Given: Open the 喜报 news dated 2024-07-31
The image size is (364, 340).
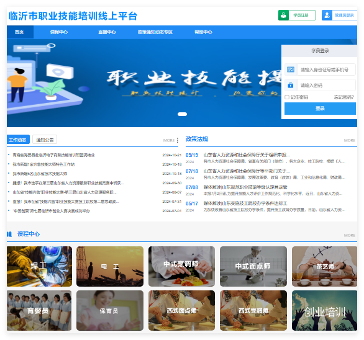Looking at the screenshot, I should point(66,202).
